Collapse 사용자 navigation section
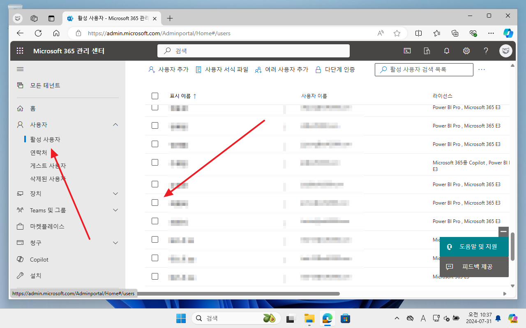 coord(115,125)
